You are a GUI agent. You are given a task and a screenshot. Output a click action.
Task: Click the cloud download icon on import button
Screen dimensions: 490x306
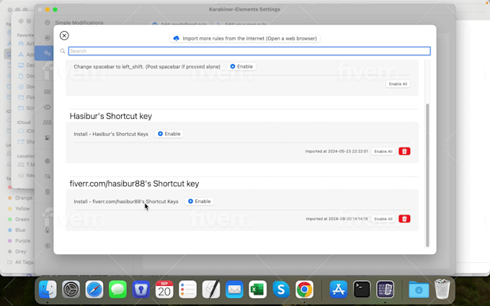pos(177,38)
